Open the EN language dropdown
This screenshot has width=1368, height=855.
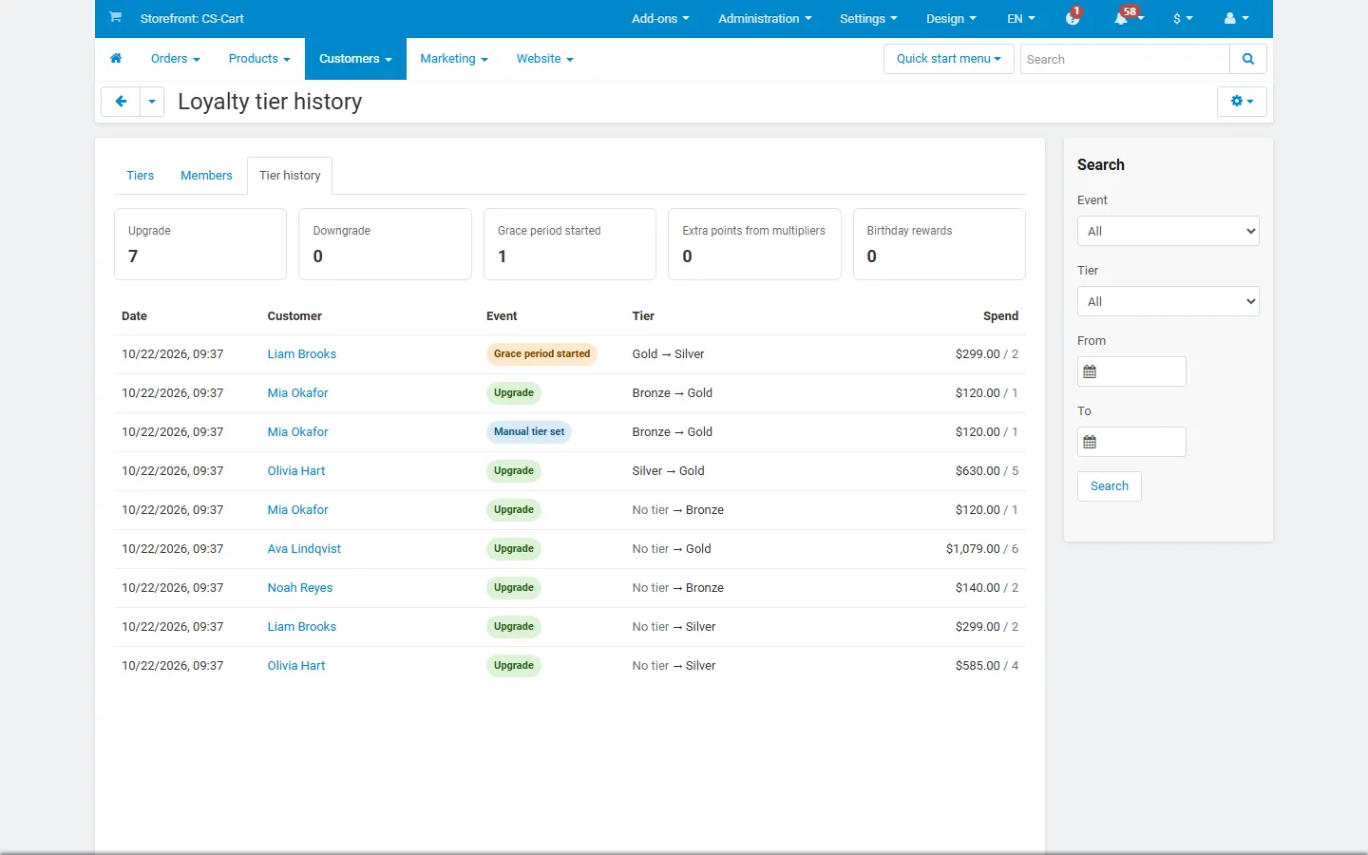click(1021, 18)
